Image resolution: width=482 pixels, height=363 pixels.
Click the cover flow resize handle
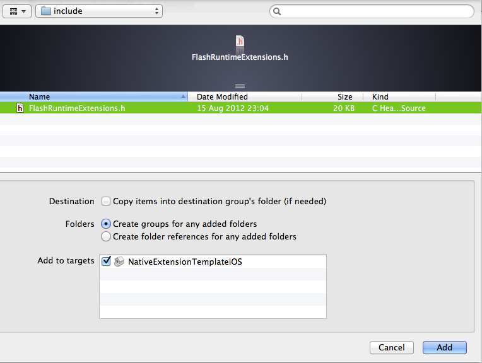(x=240, y=86)
